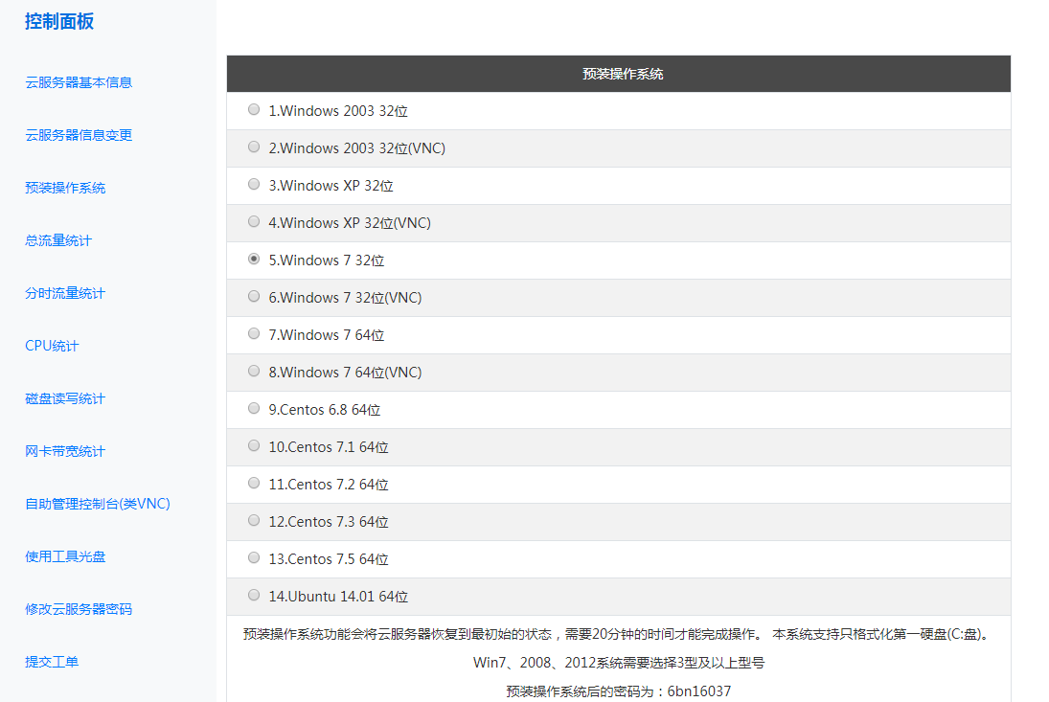Image resolution: width=1049 pixels, height=702 pixels.
Task: Click the label text 1.Windows 2003 32位
Action: pyautogui.click(x=338, y=111)
